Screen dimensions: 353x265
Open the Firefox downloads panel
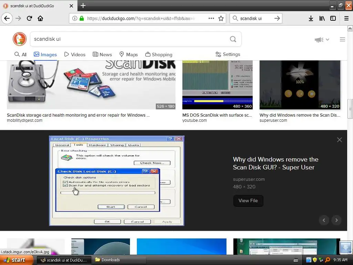point(311,18)
